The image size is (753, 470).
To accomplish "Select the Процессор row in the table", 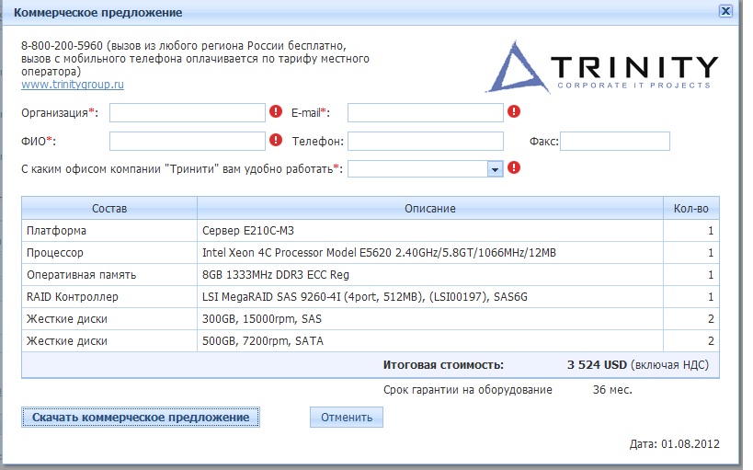I will pos(370,253).
